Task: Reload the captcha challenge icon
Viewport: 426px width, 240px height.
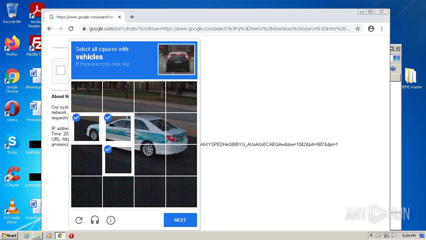Action: click(x=79, y=220)
